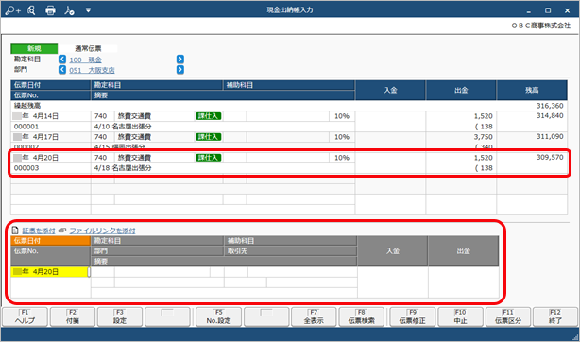Click the magnifier plus zoom icon
The width and height of the screenshot is (580, 342).
(13, 10)
